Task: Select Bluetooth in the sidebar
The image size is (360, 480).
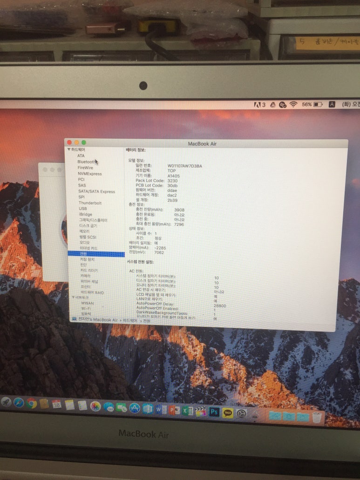Action: (x=86, y=162)
